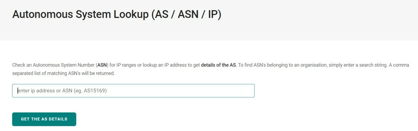
Task: Focus the ip address or ASN input field
Action: click(133, 91)
